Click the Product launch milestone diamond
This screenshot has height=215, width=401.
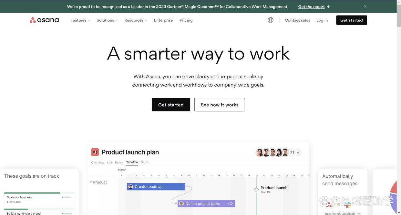pyautogui.click(x=256, y=190)
